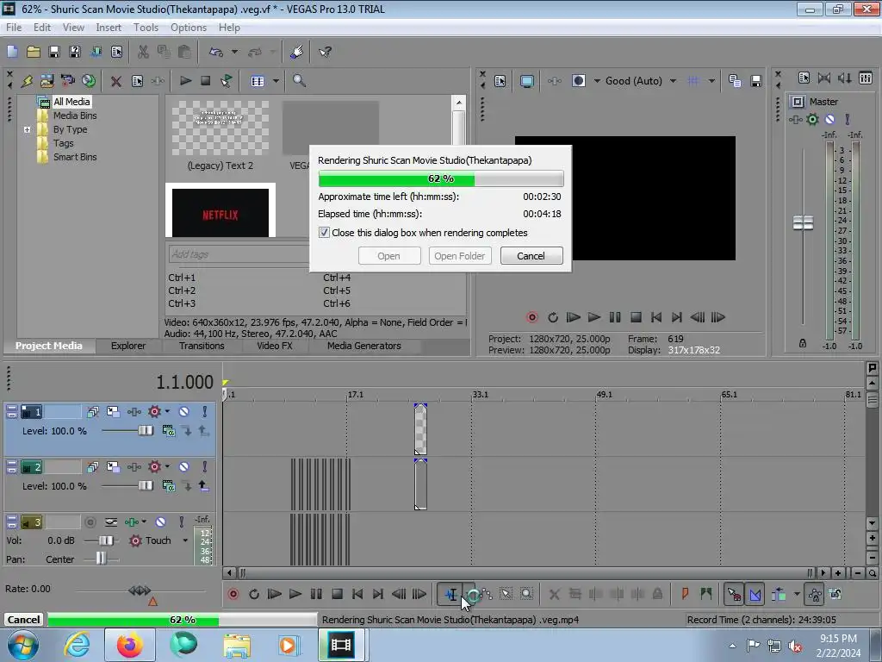This screenshot has height=662, width=882.
Task: Open the Video FX tab
Action: [x=275, y=346]
